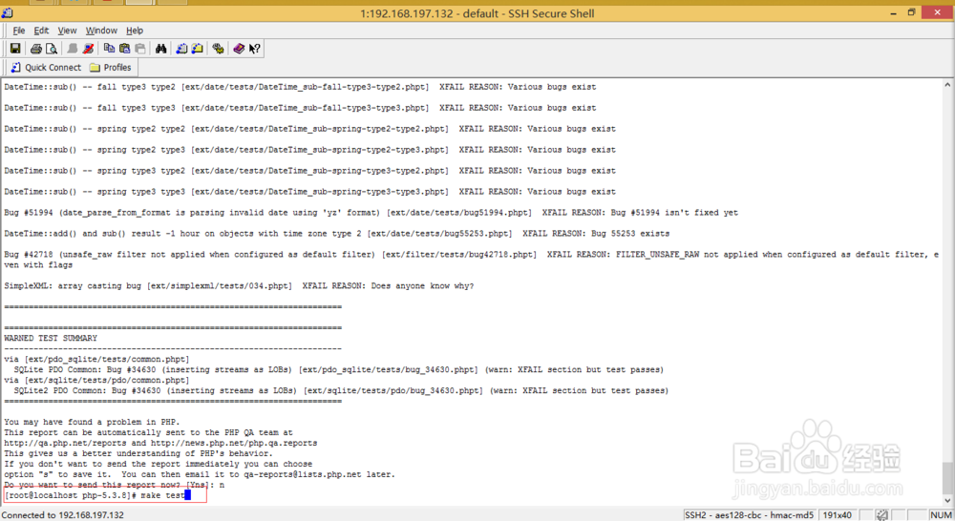Click 'Connected to 192.168.197.132' status text
Screen dimensions: 955x521
point(63,515)
